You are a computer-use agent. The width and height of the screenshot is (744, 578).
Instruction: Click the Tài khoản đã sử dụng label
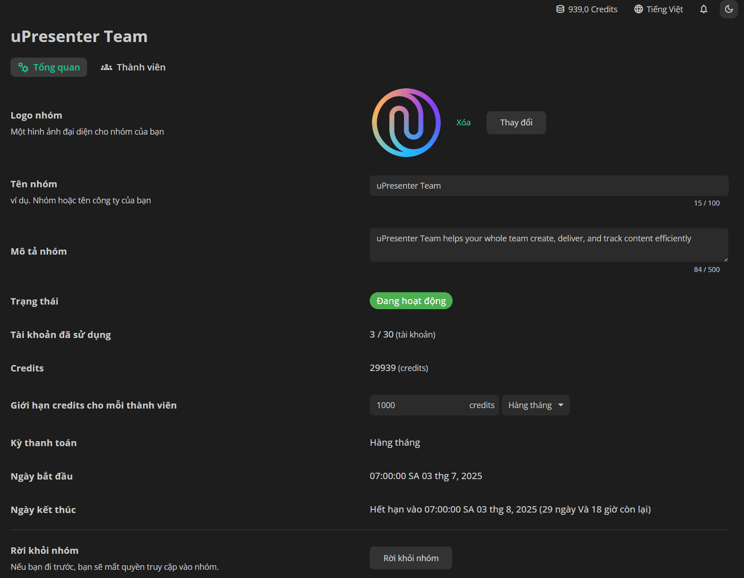61,335
